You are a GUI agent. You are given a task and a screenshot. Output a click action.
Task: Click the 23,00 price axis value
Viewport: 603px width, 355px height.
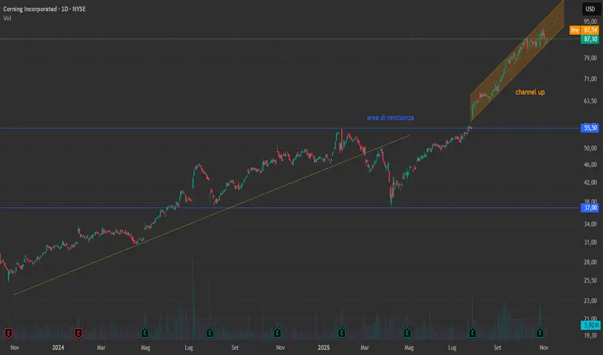[590, 301]
